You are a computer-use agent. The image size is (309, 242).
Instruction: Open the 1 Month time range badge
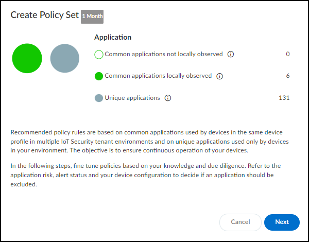93,16
